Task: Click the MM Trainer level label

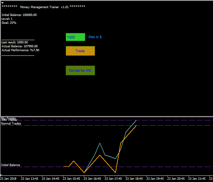Action: click(9, 120)
